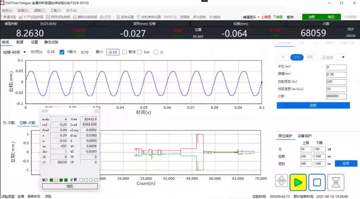Switch to the 设置 tab
This screenshot has height=199, width=360.
pos(34,42)
